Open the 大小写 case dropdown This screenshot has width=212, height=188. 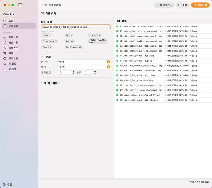(x=84, y=62)
